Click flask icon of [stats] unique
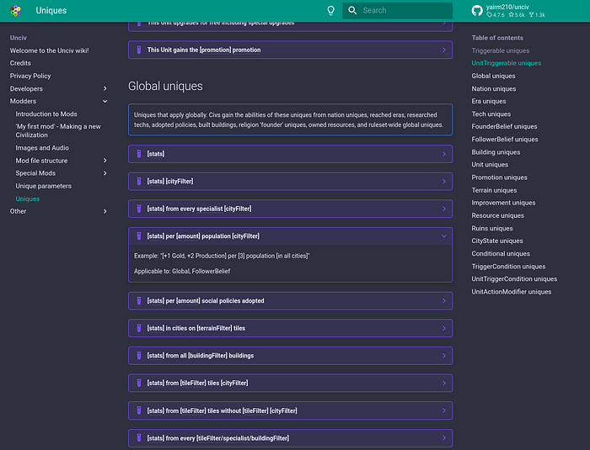 pos(139,154)
